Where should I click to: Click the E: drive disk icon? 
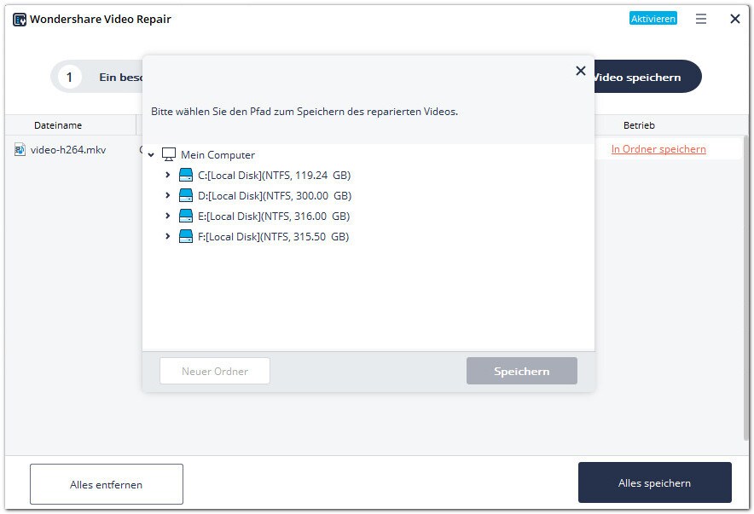(186, 217)
